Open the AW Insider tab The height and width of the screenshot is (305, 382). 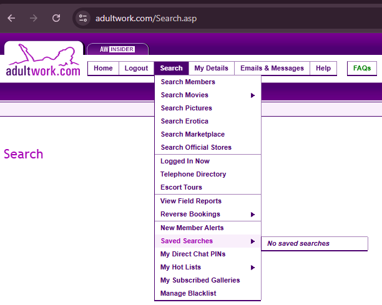pyautogui.click(x=117, y=49)
